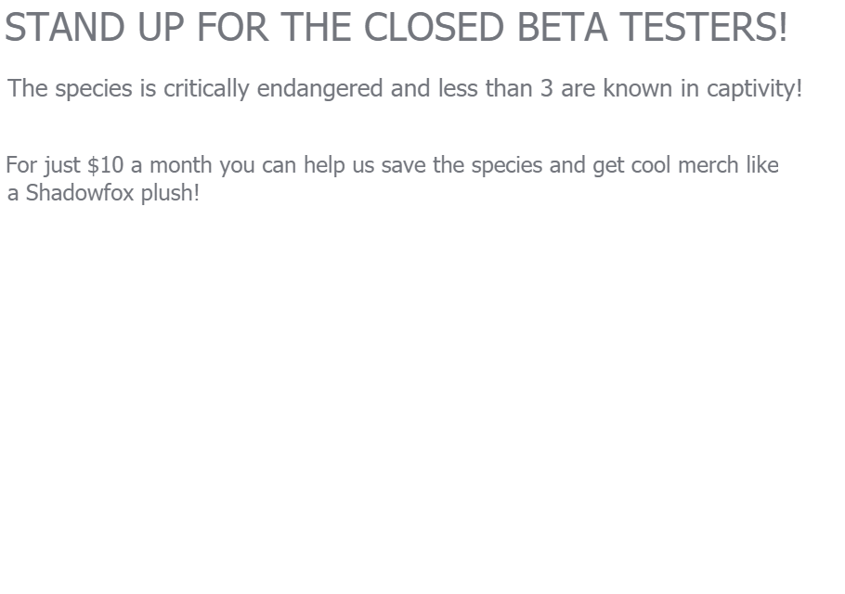Screen dimensions: 845x594
Task: Click the word 'save' in the second paragraph
Action: (404, 166)
